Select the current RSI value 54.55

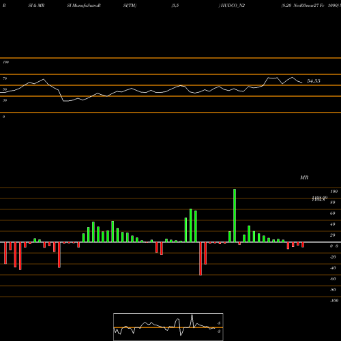(314, 81)
